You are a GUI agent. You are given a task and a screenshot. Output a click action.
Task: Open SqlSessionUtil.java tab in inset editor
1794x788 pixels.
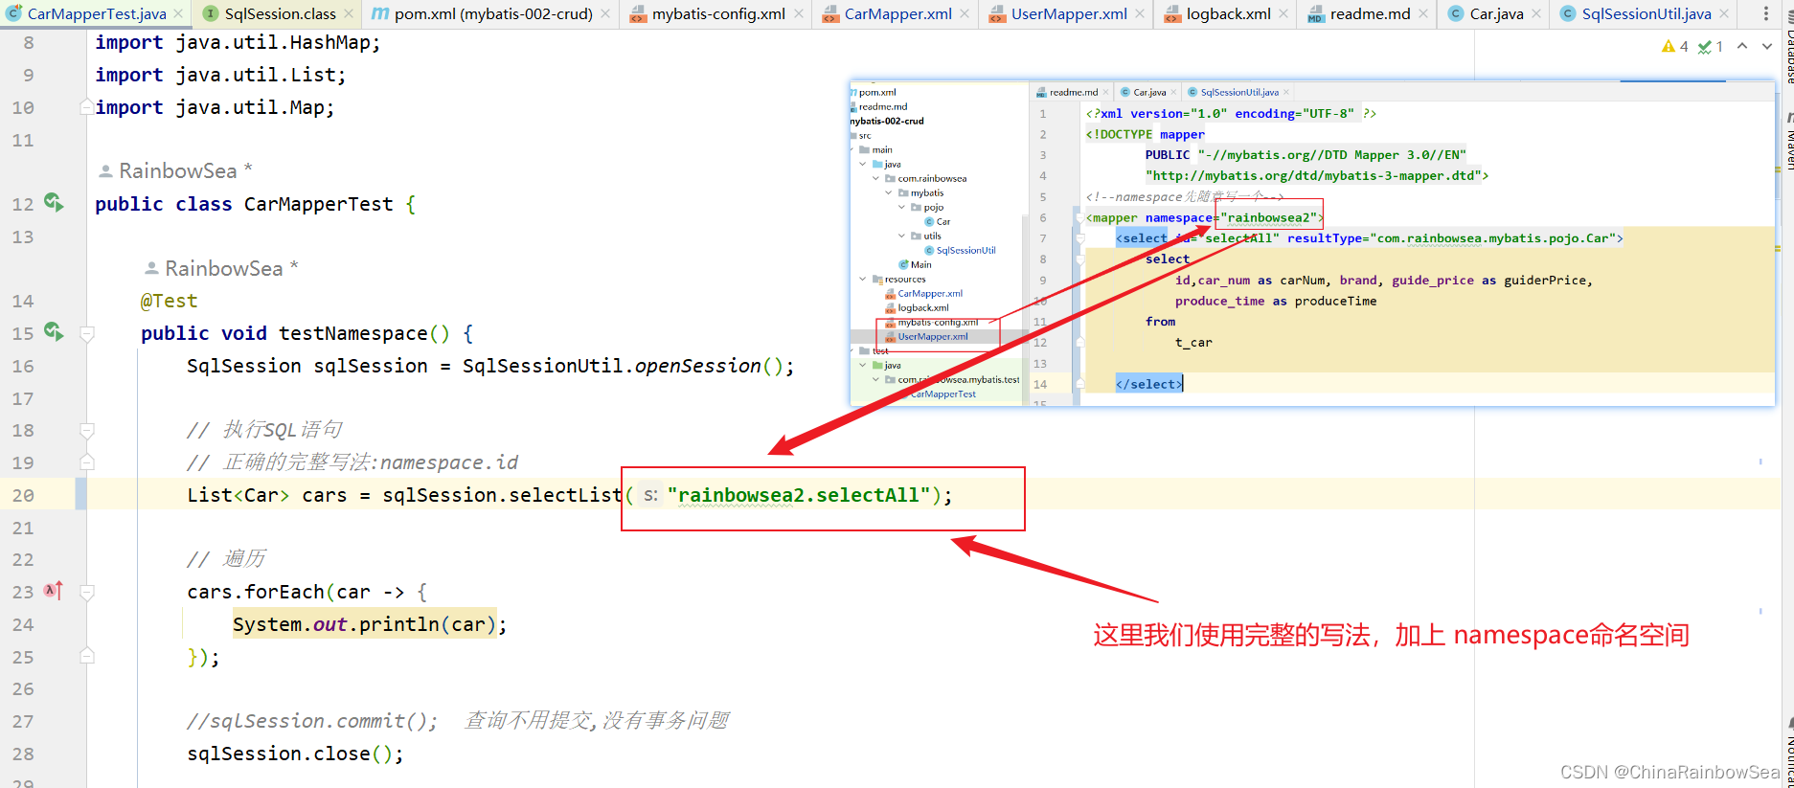[x=1238, y=92]
